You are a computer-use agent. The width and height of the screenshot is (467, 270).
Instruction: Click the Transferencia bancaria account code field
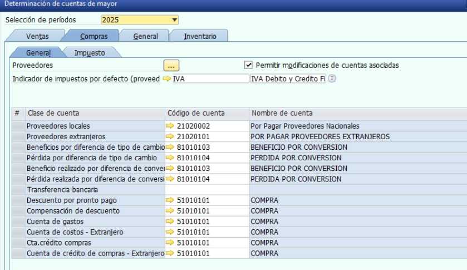click(207, 190)
